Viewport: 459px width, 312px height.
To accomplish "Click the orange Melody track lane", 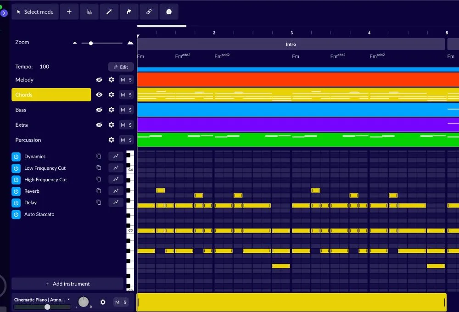I will (x=298, y=80).
